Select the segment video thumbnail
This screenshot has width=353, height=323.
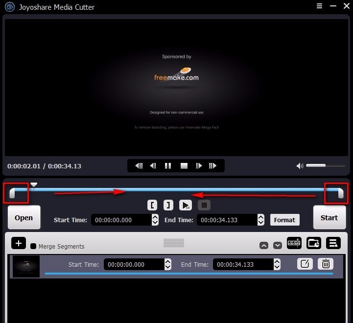(x=26, y=266)
